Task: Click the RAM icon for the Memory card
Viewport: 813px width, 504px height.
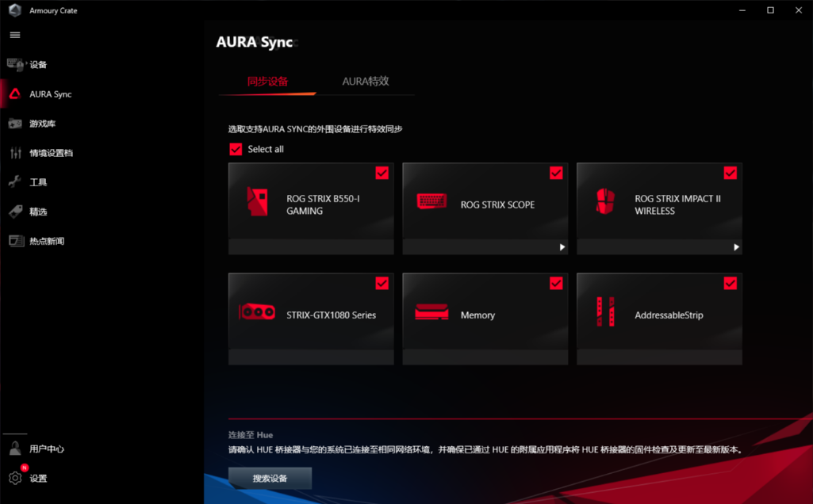Action: pyautogui.click(x=431, y=311)
